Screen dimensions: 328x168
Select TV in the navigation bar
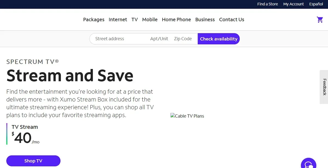pyautogui.click(x=134, y=19)
